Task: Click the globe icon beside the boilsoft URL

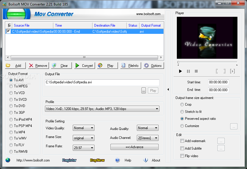Action: (x=8, y=160)
